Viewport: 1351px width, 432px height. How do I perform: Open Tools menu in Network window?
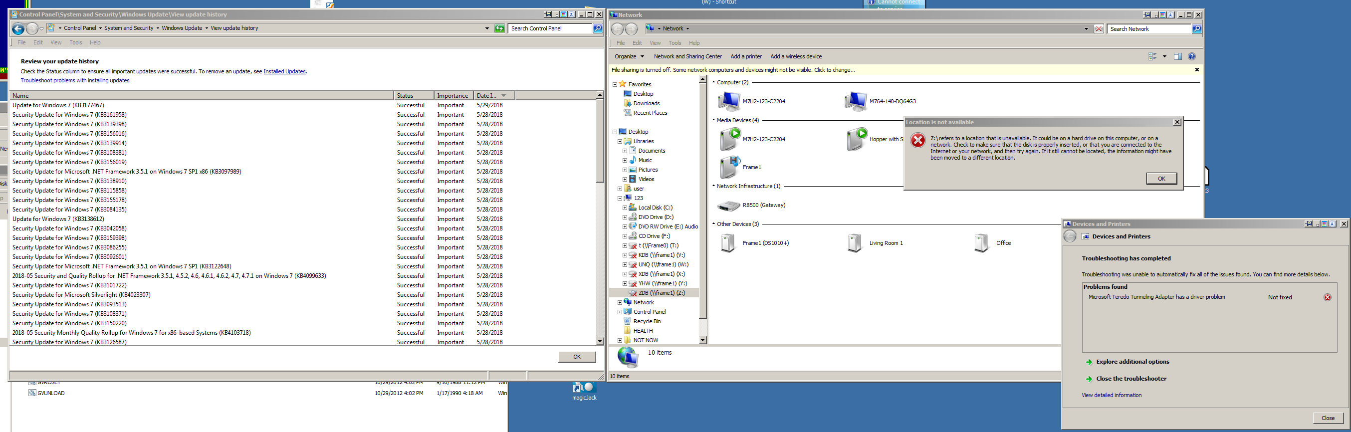tap(675, 43)
